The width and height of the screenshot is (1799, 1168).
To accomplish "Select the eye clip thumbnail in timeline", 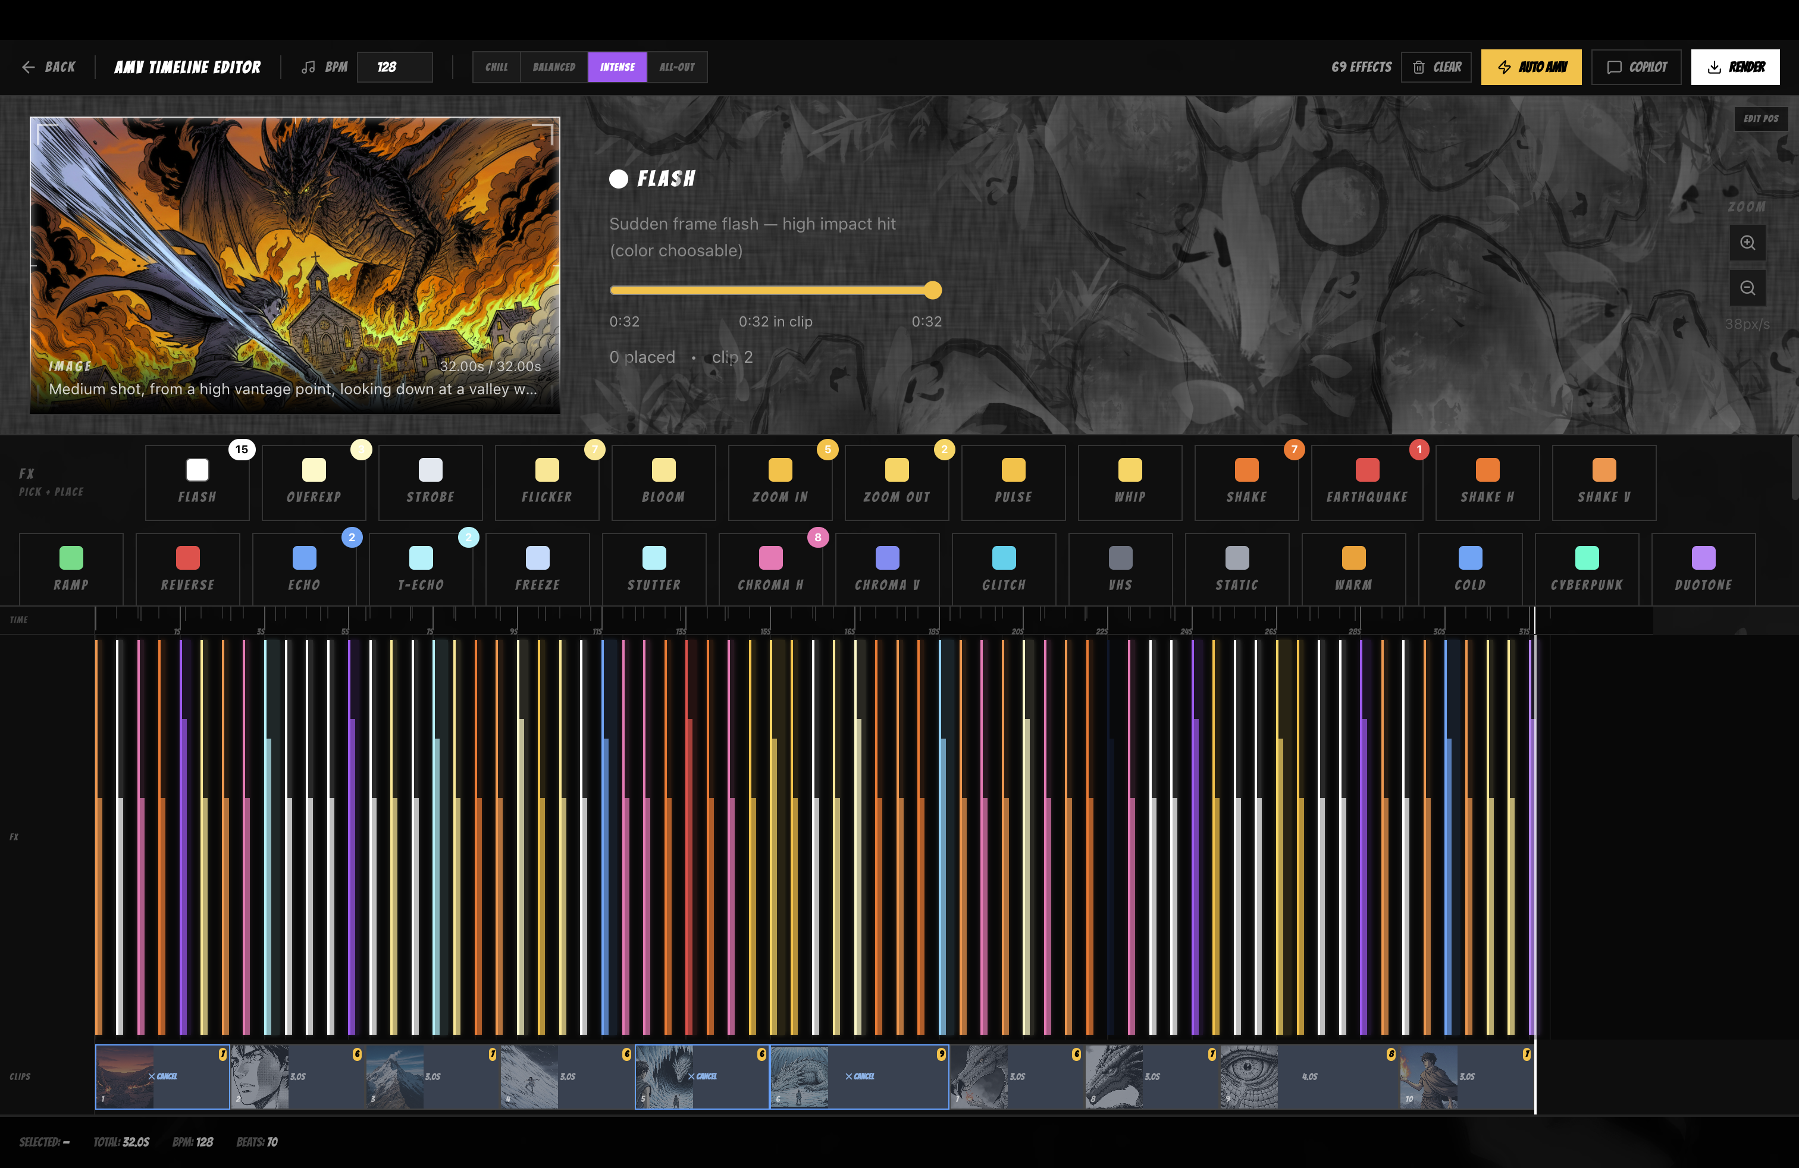I will click(x=1249, y=1076).
